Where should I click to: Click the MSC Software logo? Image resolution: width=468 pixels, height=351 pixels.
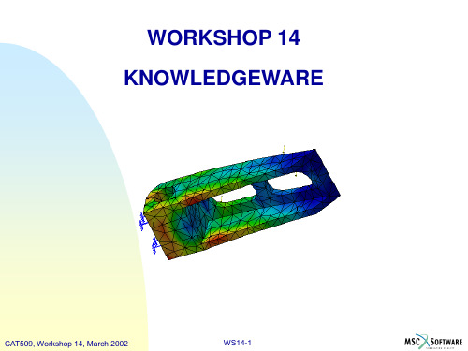(433, 342)
